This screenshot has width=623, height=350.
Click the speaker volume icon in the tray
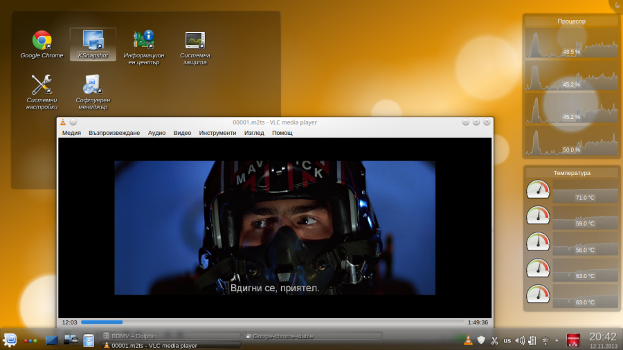click(x=519, y=340)
